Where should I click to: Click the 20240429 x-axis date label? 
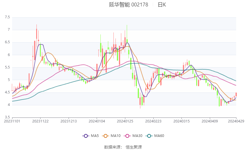point(236,121)
